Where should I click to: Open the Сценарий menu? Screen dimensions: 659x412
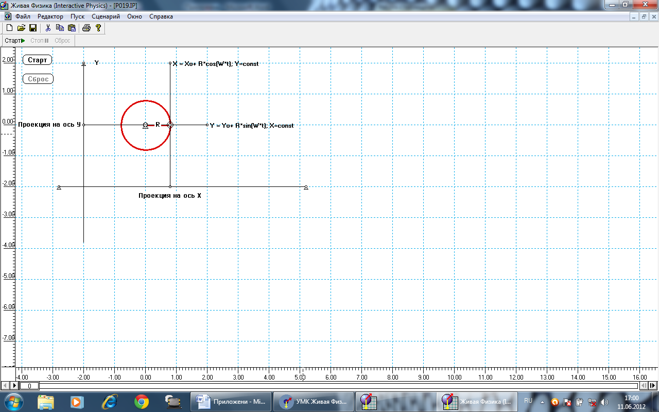coord(106,16)
